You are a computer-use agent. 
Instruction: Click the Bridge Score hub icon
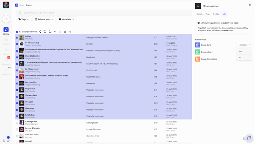pyautogui.click(x=198, y=59)
